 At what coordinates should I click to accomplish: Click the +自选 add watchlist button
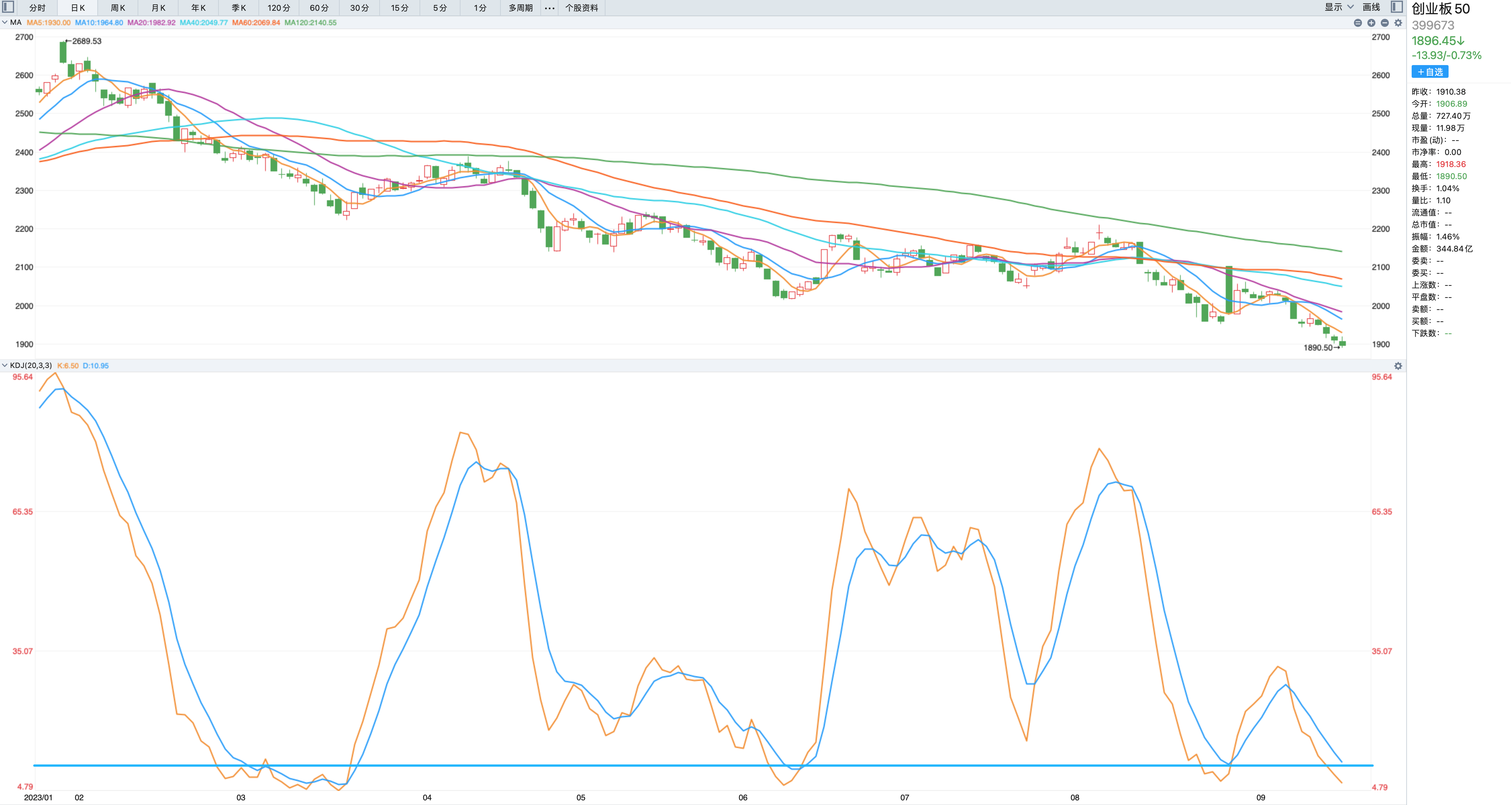pos(1429,71)
